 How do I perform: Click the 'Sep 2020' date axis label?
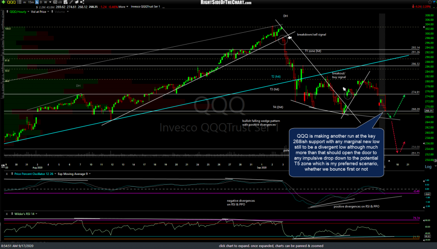(x=262, y=168)
